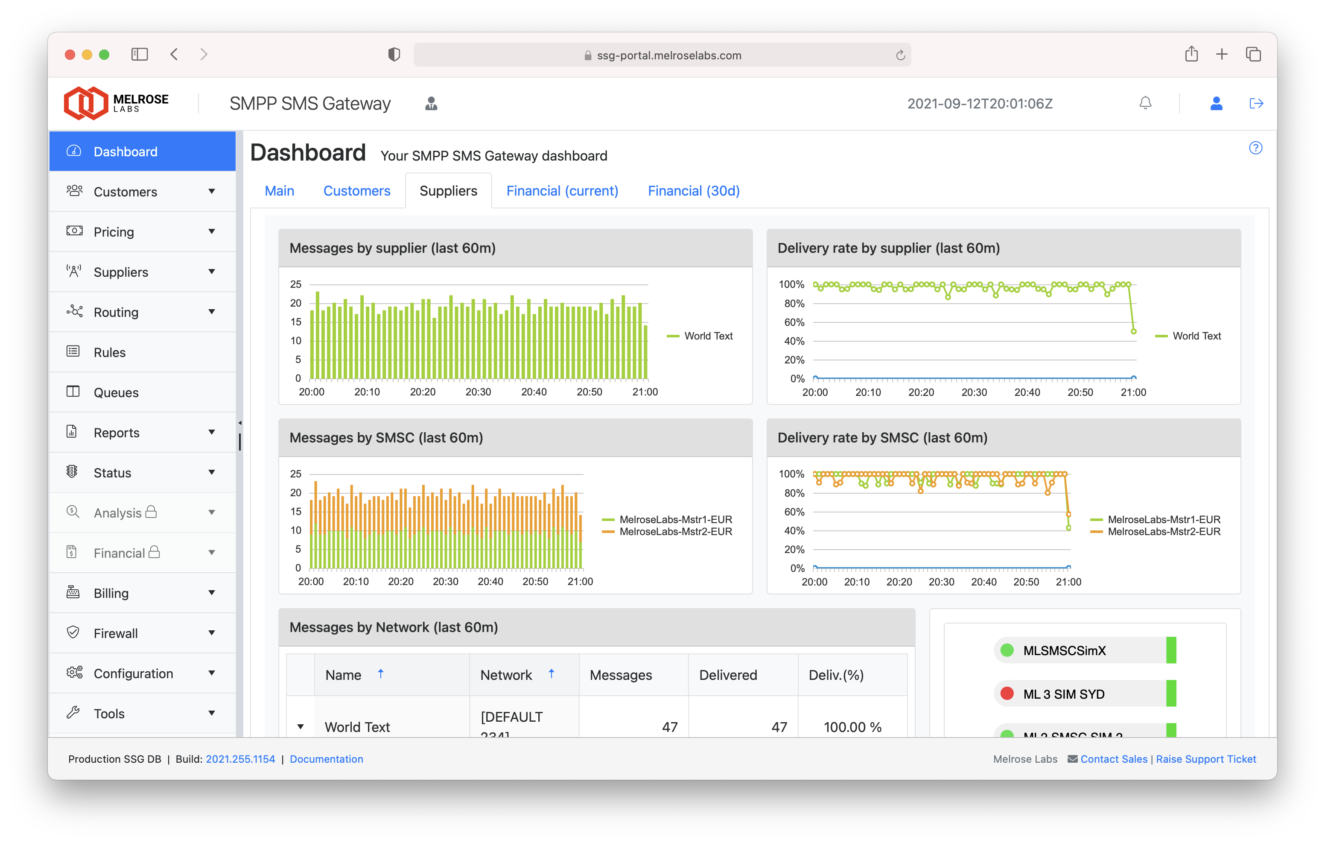Click the logout arrow icon
1325x843 pixels.
(1256, 103)
